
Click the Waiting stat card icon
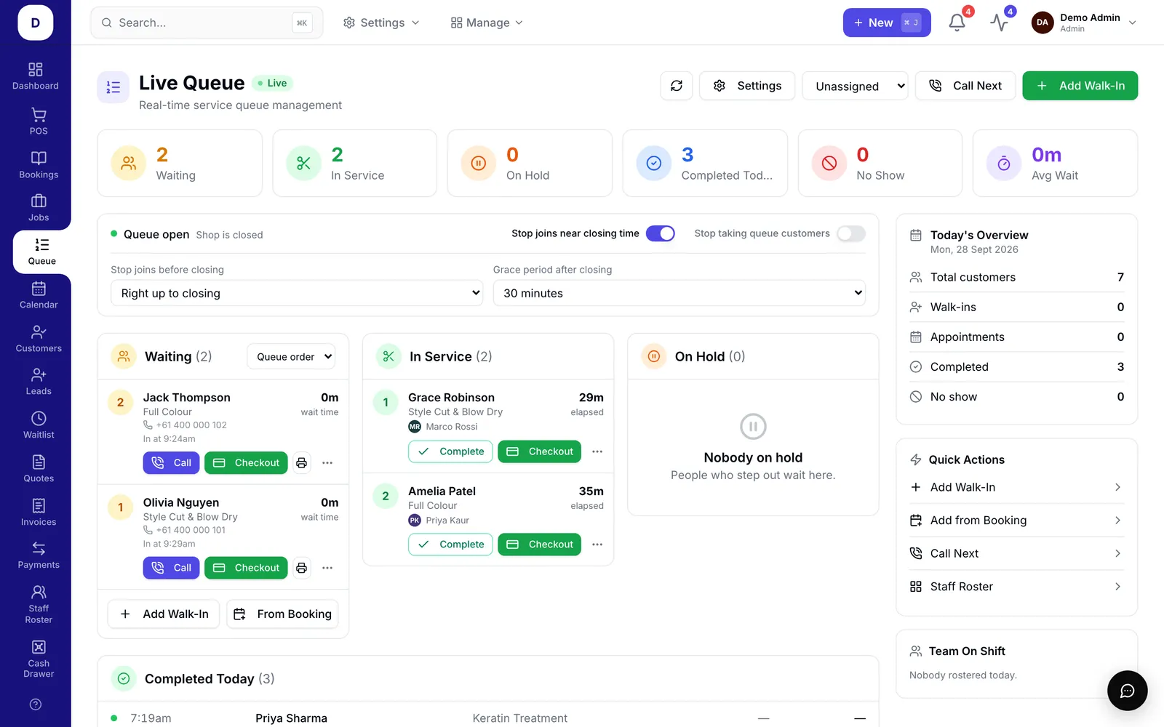[129, 164]
